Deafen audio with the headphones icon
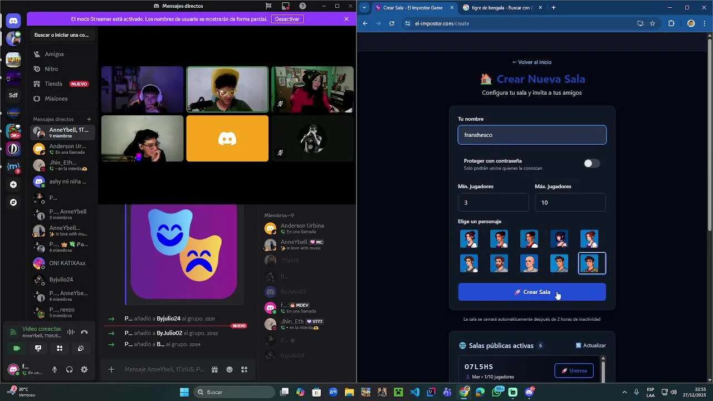 pos(69,369)
